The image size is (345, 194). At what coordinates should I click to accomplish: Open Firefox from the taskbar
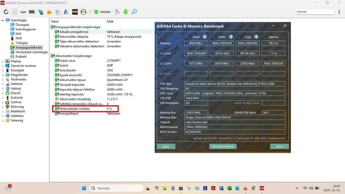coord(246,188)
